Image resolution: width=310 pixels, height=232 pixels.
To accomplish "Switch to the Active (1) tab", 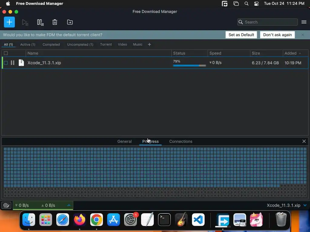I will coord(28,45).
